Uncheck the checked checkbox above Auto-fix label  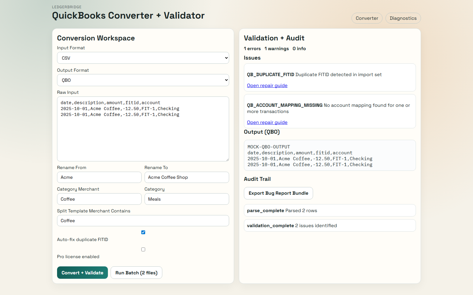pos(143,232)
